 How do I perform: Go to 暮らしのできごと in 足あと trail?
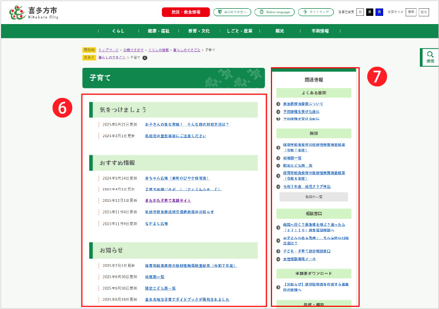click(x=112, y=57)
